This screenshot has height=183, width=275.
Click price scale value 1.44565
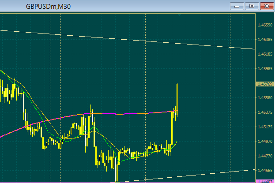[265, 170]
